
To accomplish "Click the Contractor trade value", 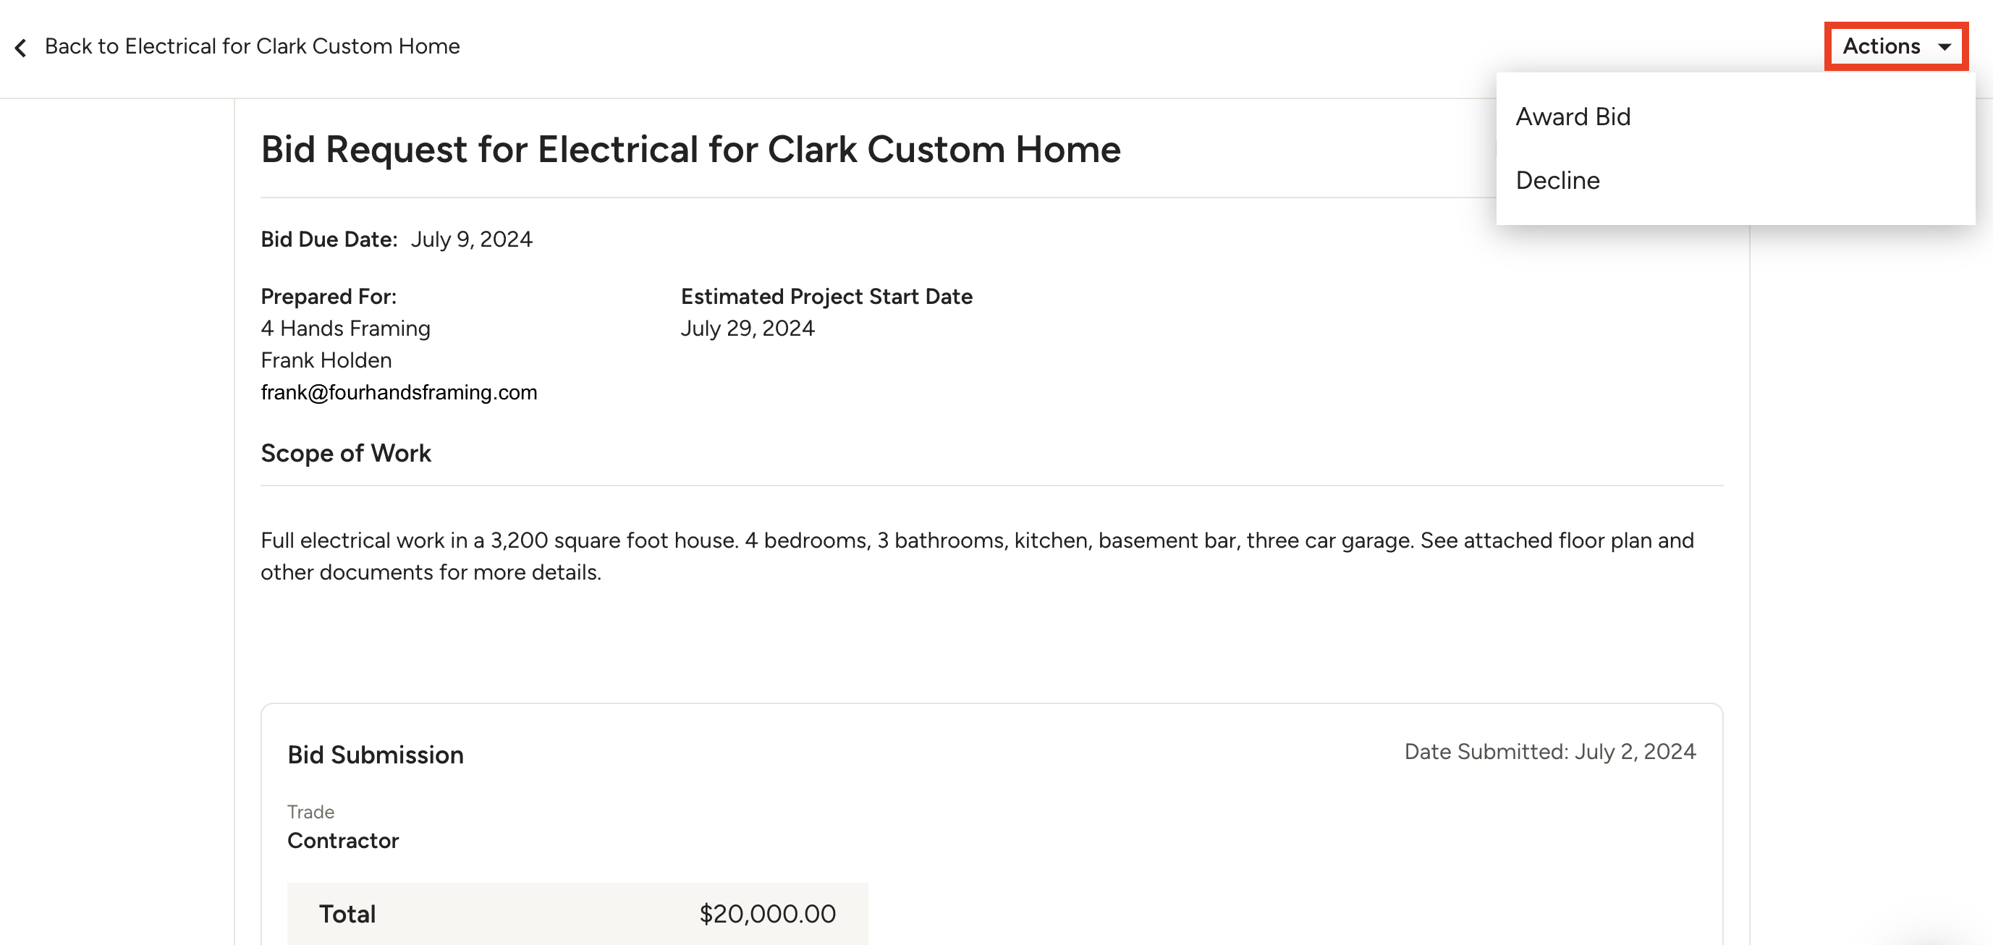I will (x=343, y=841).
